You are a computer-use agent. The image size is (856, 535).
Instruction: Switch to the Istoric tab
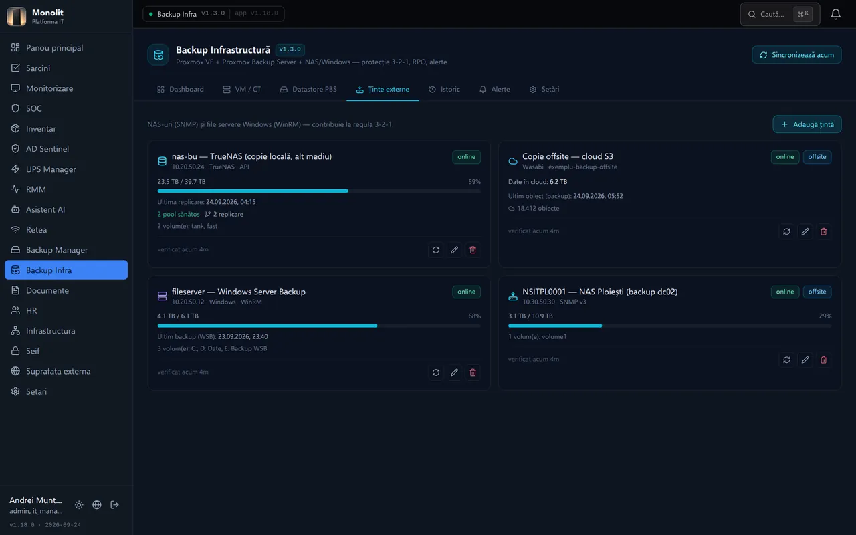click(x=445, y=90)
